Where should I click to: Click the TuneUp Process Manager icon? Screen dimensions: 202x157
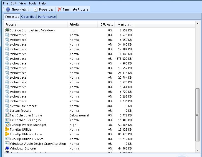[x=7, y=124]
